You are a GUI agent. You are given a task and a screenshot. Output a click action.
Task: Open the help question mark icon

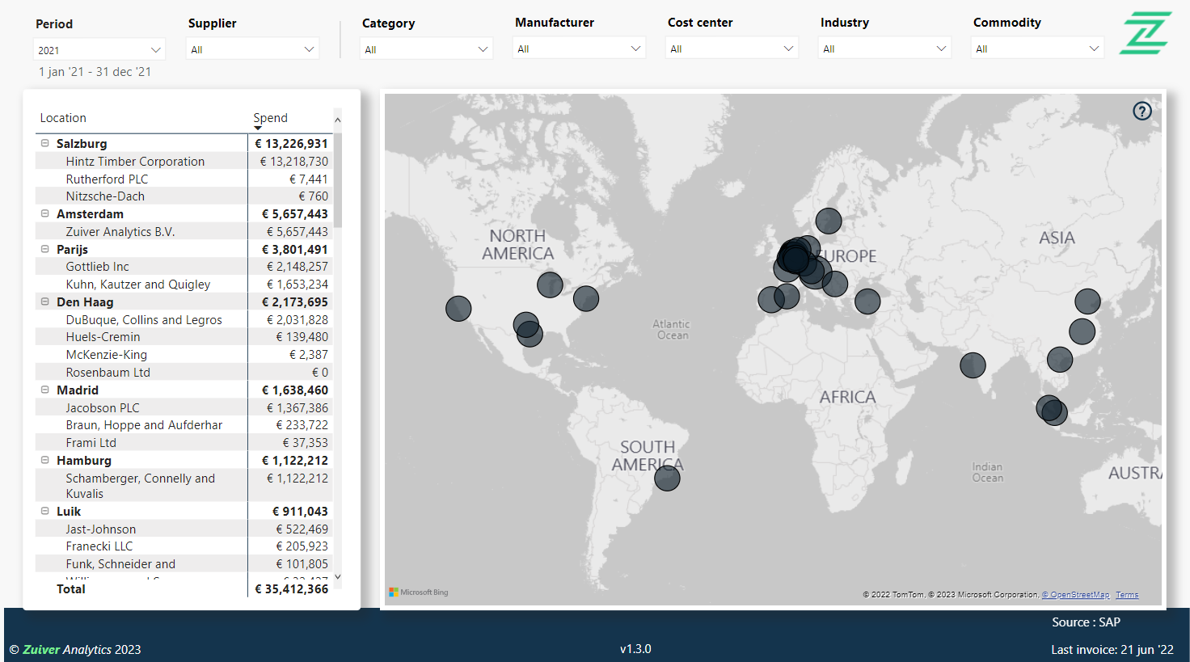(1141, 111)
